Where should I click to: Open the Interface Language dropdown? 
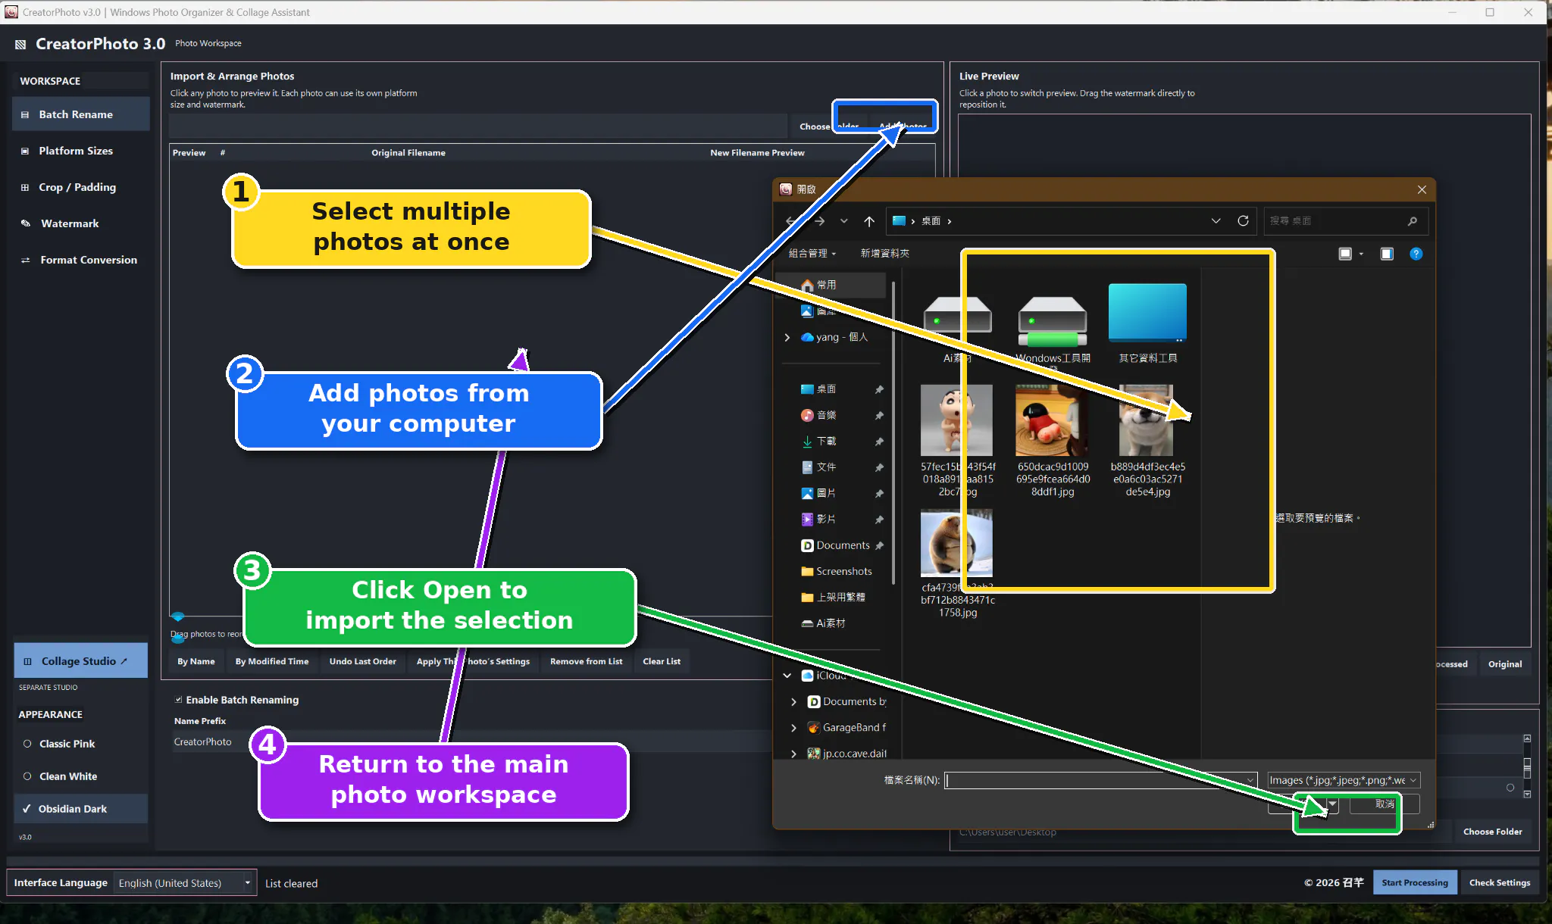(x=184, y=883)
